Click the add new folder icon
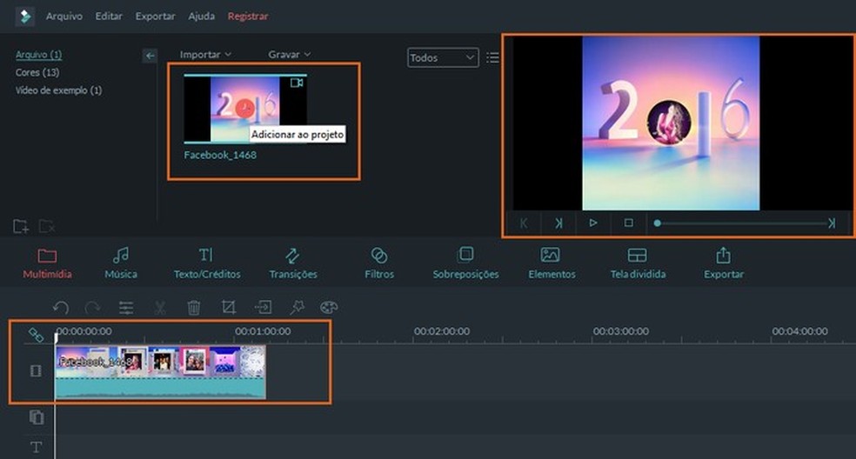 click(x=21, y=226)
